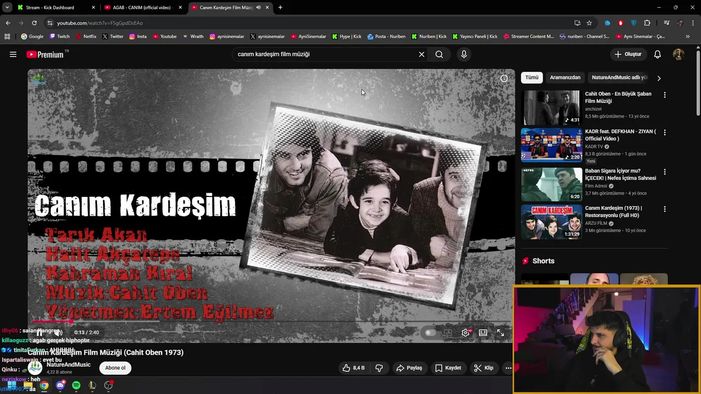Open options for Baban Sigara video
Screen dimensions: 701x394
click(x=665, y=172)
